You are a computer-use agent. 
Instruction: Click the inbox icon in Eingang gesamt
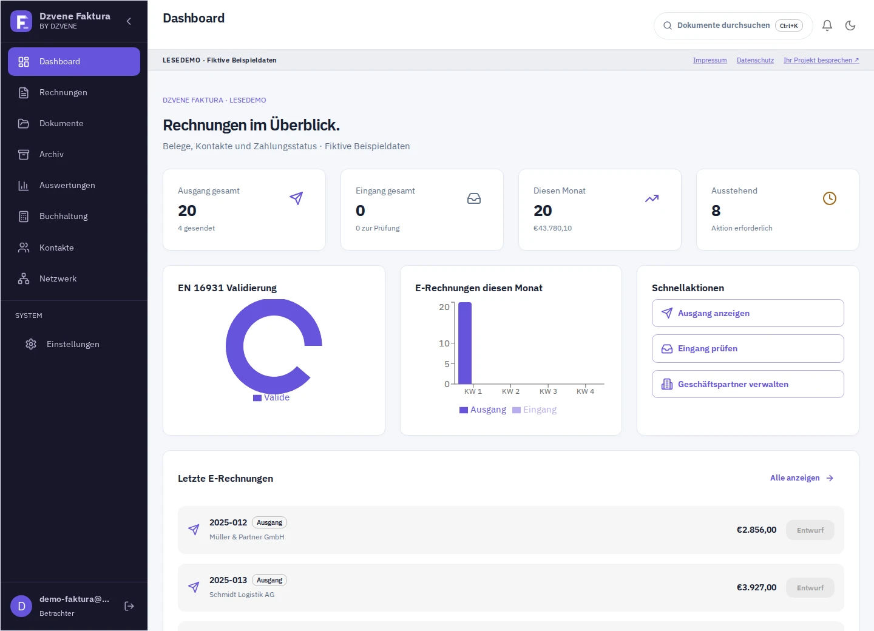pos(474,198)
